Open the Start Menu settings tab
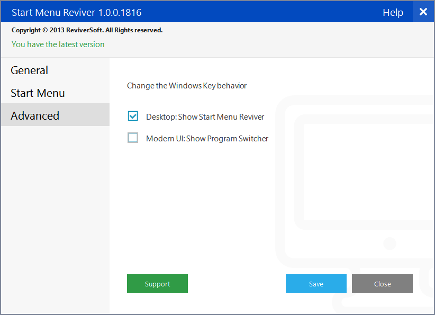This screenshot has width=435, height=315. (x=55, y=93)
